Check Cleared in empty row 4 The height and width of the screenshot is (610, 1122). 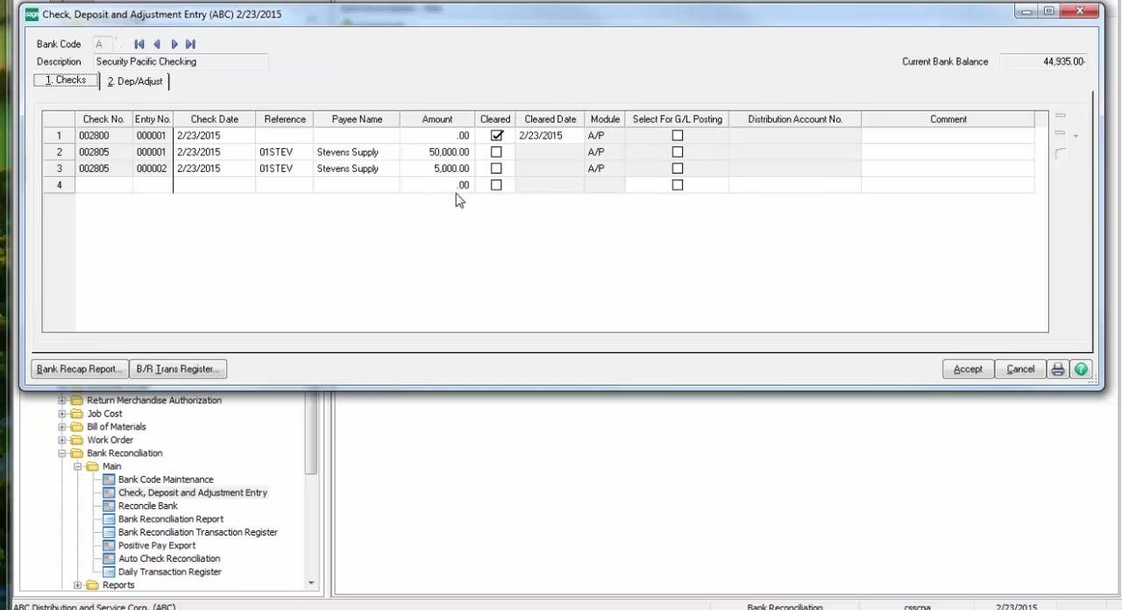[x=496, y=185]
